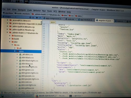The height and width of the screenshot is (98, 131).
Task: Open the Edit menu
Action: point(9,9)
